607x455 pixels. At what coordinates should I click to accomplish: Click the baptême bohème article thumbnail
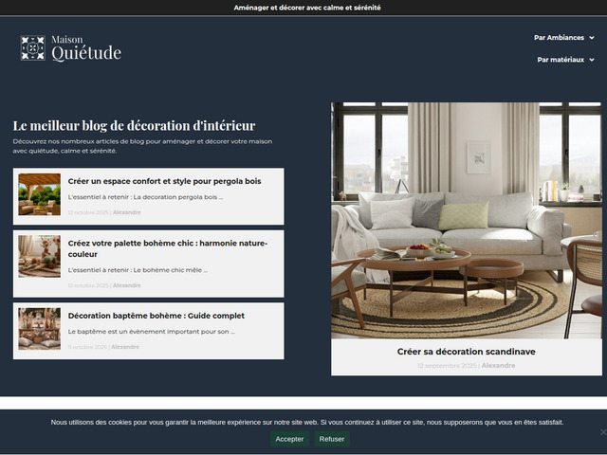point(40,329)
